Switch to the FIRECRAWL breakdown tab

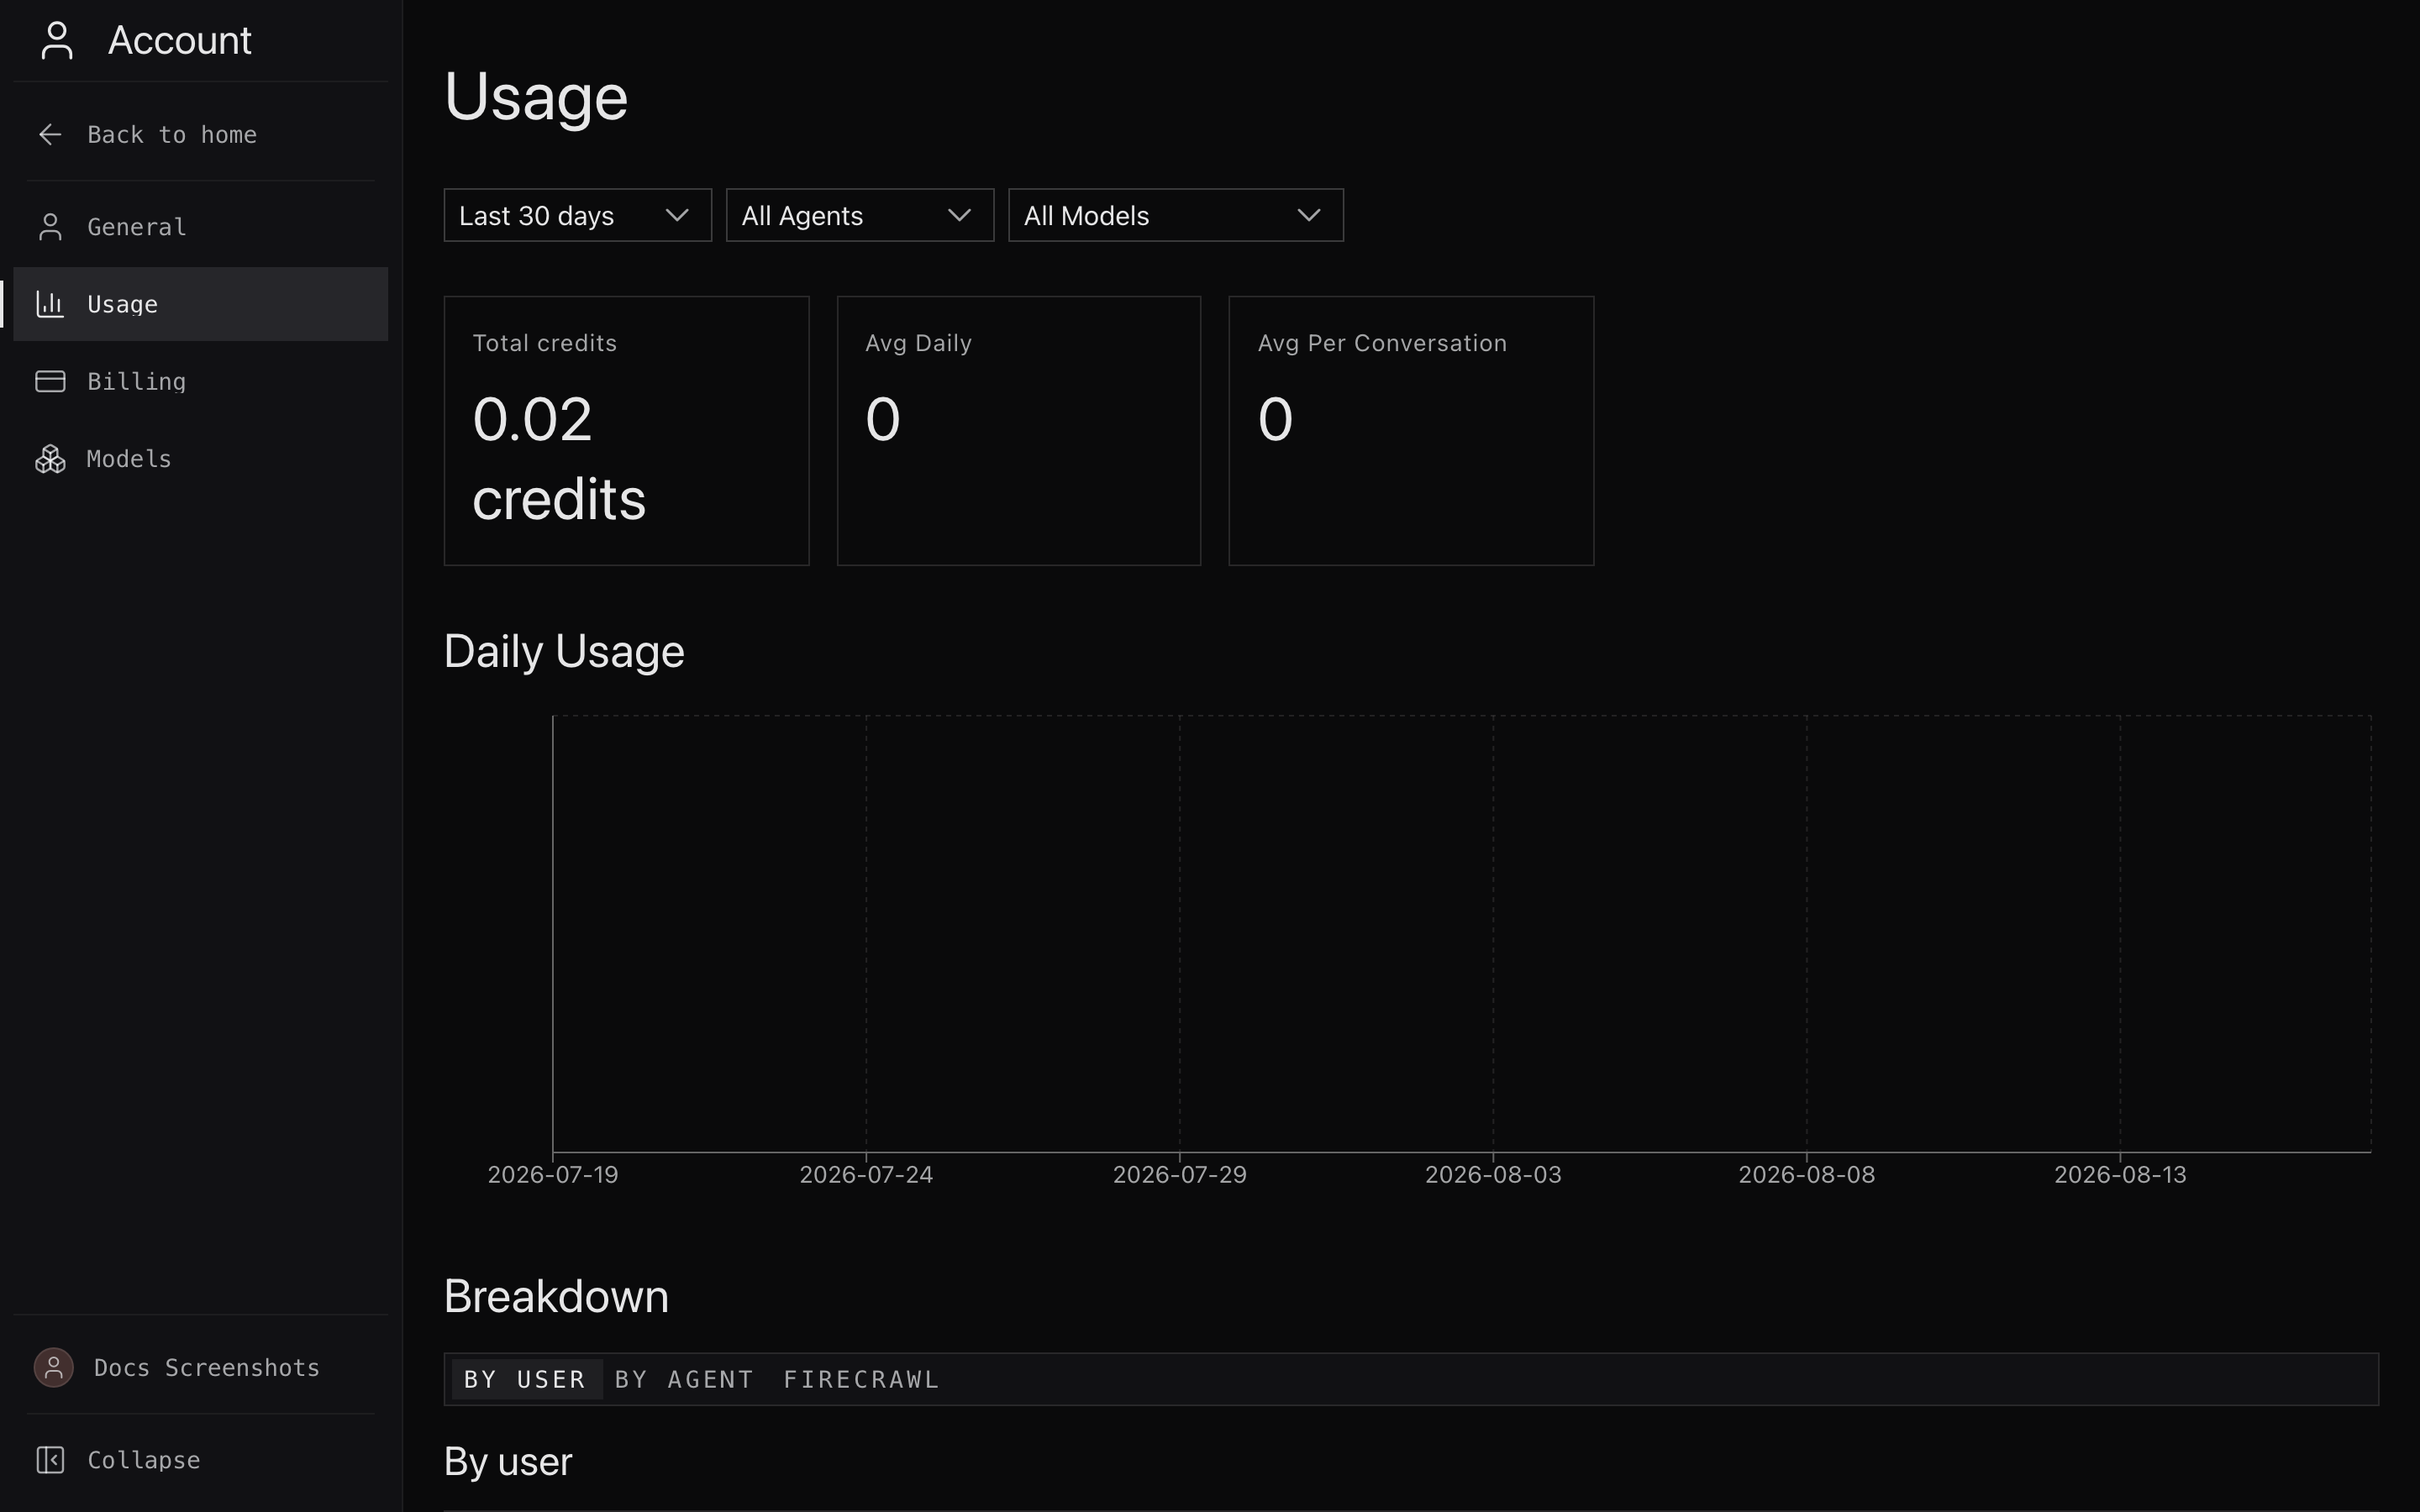coord(861,1379)
